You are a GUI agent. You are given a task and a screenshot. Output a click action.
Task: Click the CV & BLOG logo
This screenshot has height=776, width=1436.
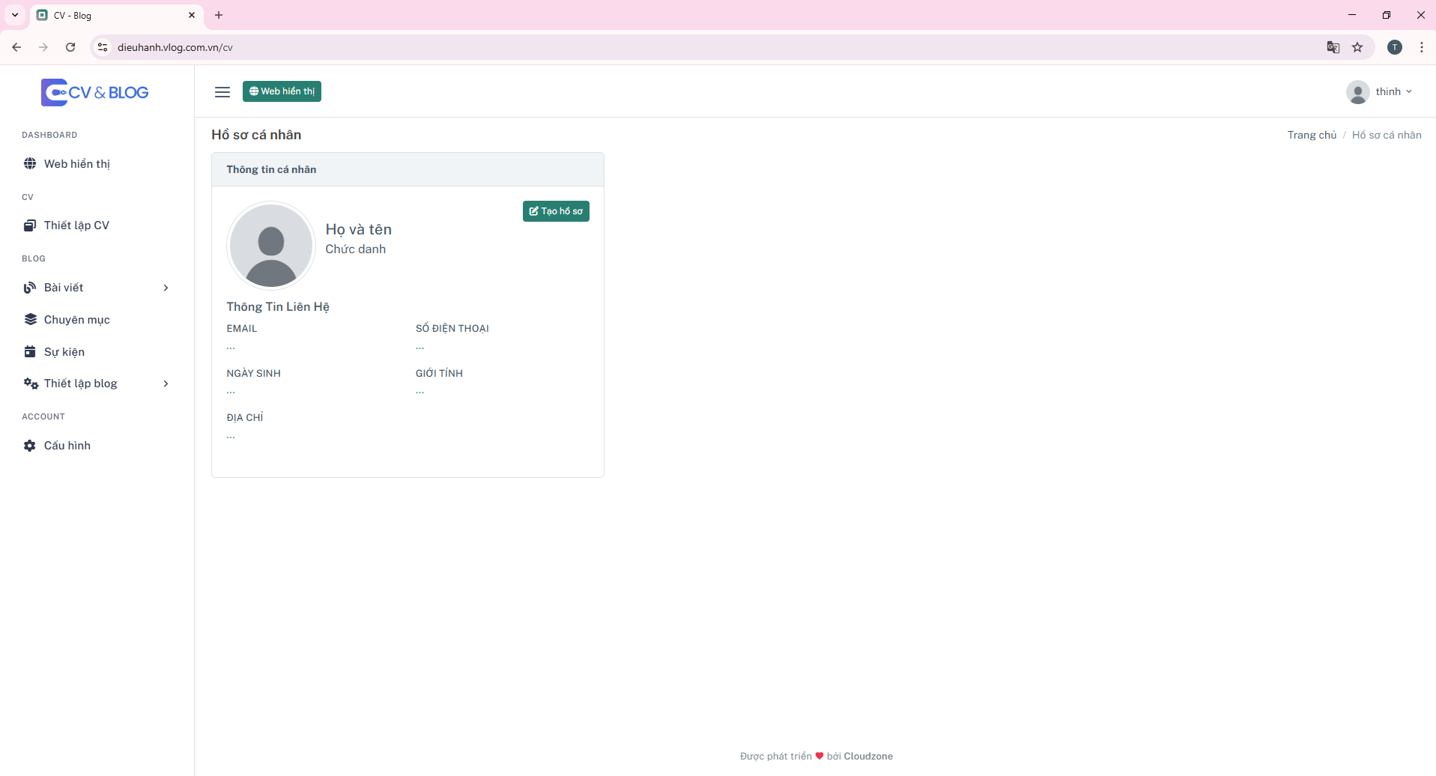[95, 92]
